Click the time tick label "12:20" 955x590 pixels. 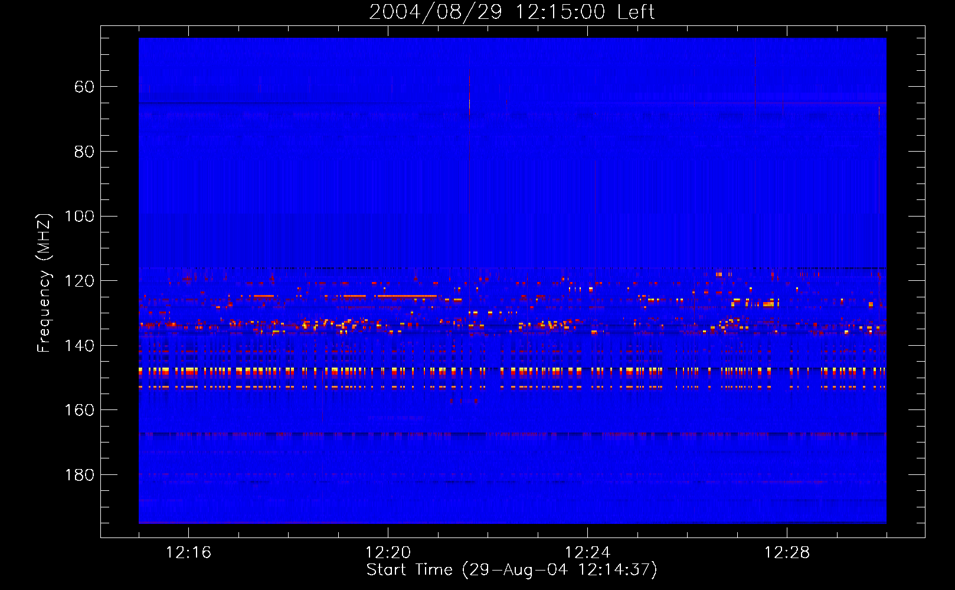tap(388, 553)
